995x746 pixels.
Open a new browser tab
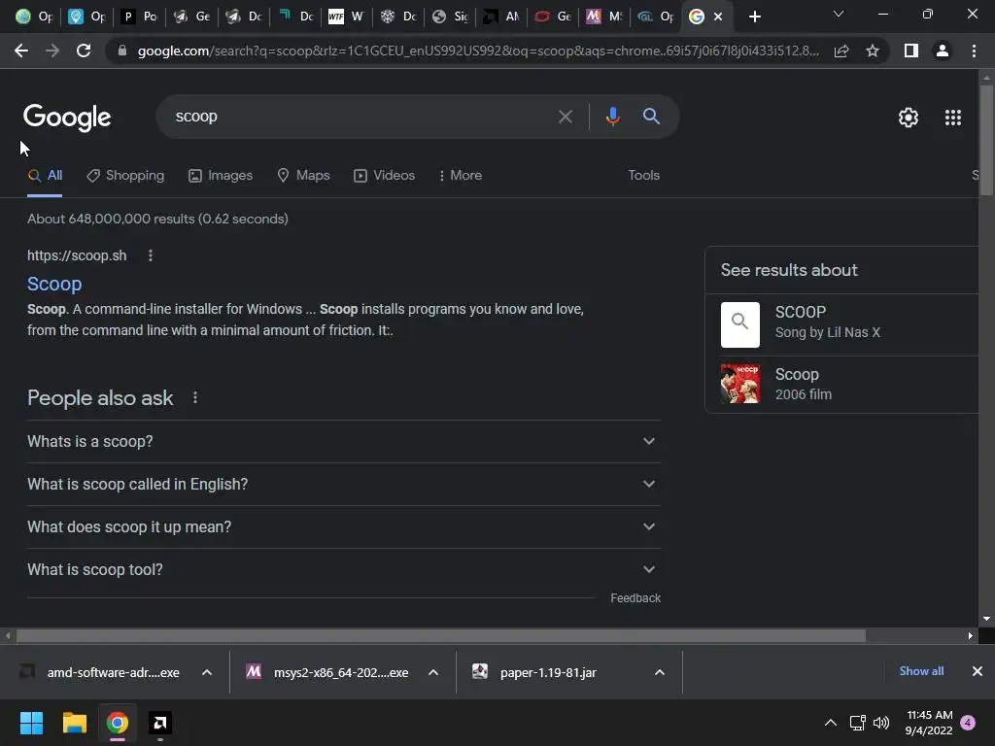[x=754, y=17]
